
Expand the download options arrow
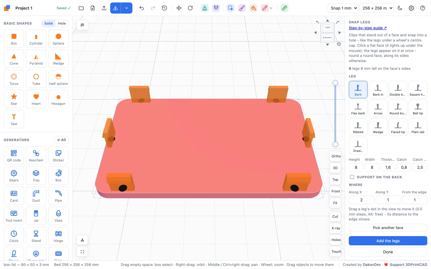tap(127, 8)
